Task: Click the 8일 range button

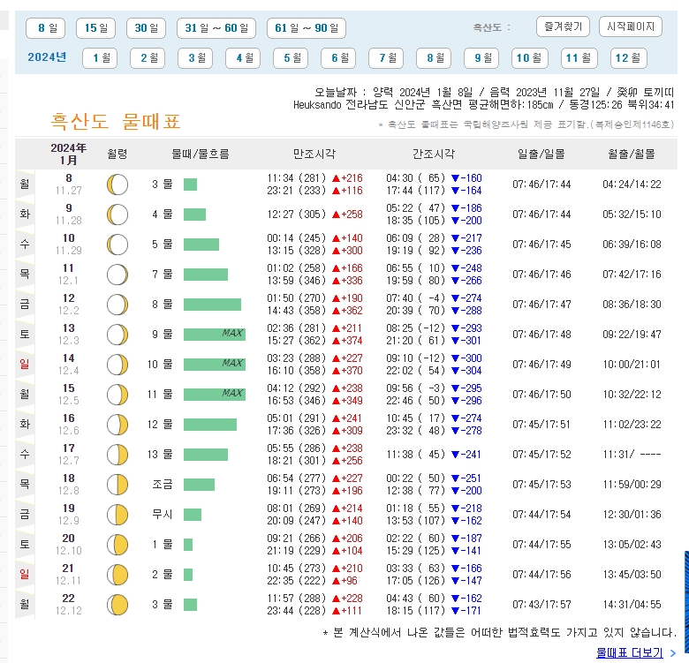Action: click(x=46, y=28)
